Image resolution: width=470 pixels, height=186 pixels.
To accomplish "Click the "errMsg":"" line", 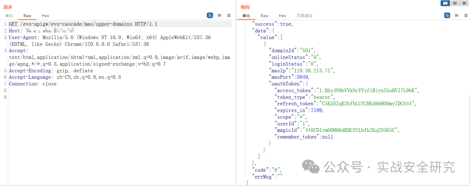I will pos(266,176).
